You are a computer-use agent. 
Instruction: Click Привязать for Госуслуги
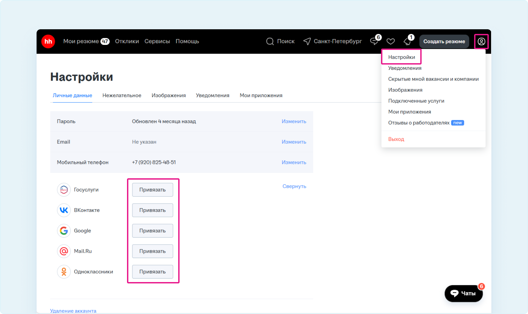(153, 190)
